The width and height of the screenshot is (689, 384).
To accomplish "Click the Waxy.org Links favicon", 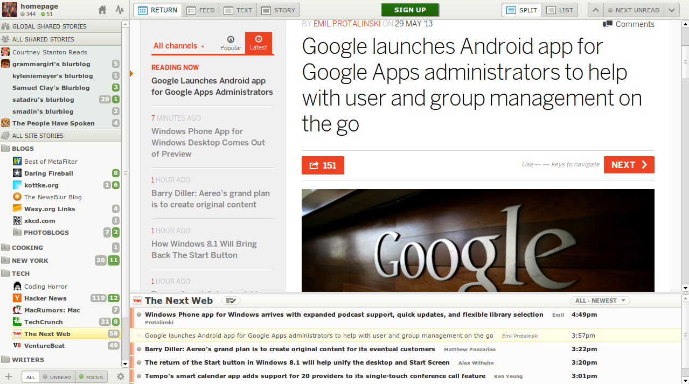I will pyautogui.click(x=17, y=209).
